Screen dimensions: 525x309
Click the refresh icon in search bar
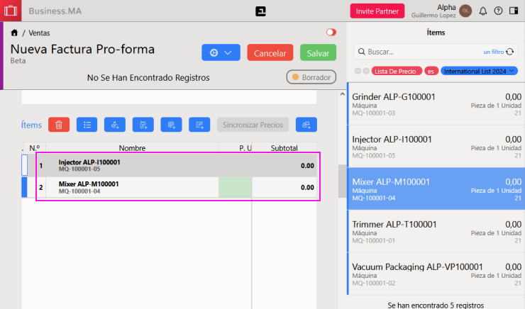(509, 52)
